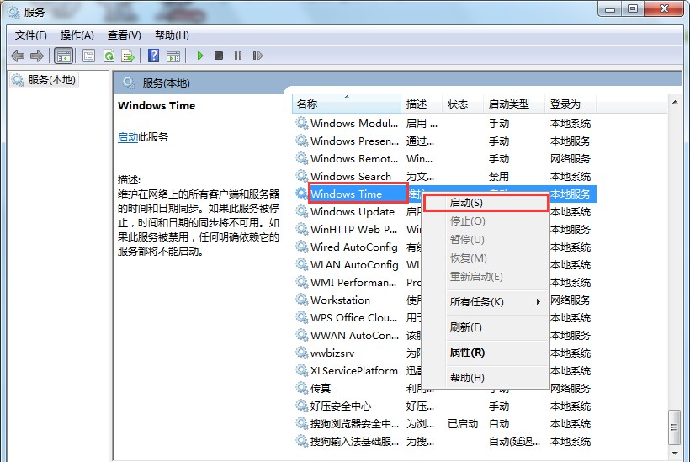The width and height of the screenshot is (690, 462).
Task: Click the Refresh toolbar icon
Action: click(x=109, y=56)
